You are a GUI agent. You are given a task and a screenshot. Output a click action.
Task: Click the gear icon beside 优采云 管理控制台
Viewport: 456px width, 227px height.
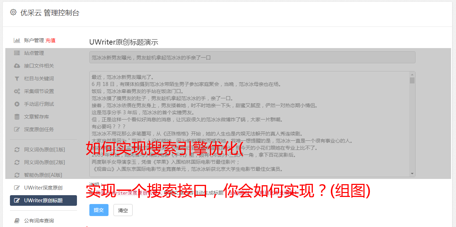[x=13, y=12]
